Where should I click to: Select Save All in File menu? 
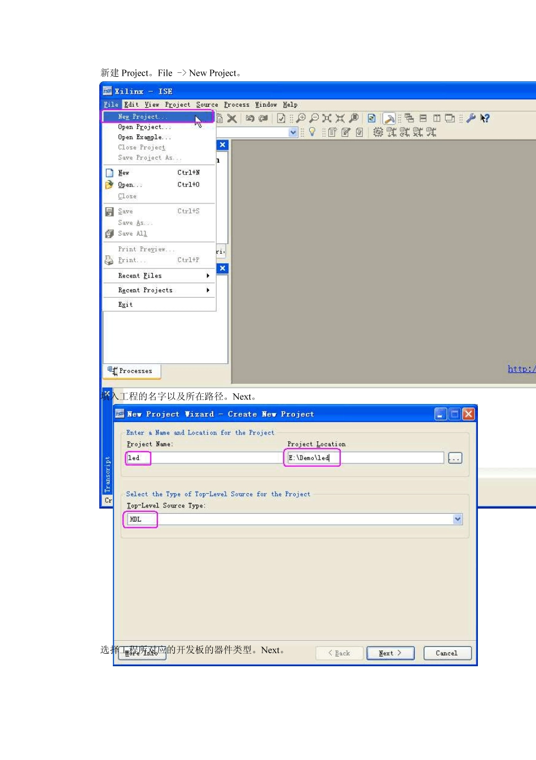[x=159, y=233]
